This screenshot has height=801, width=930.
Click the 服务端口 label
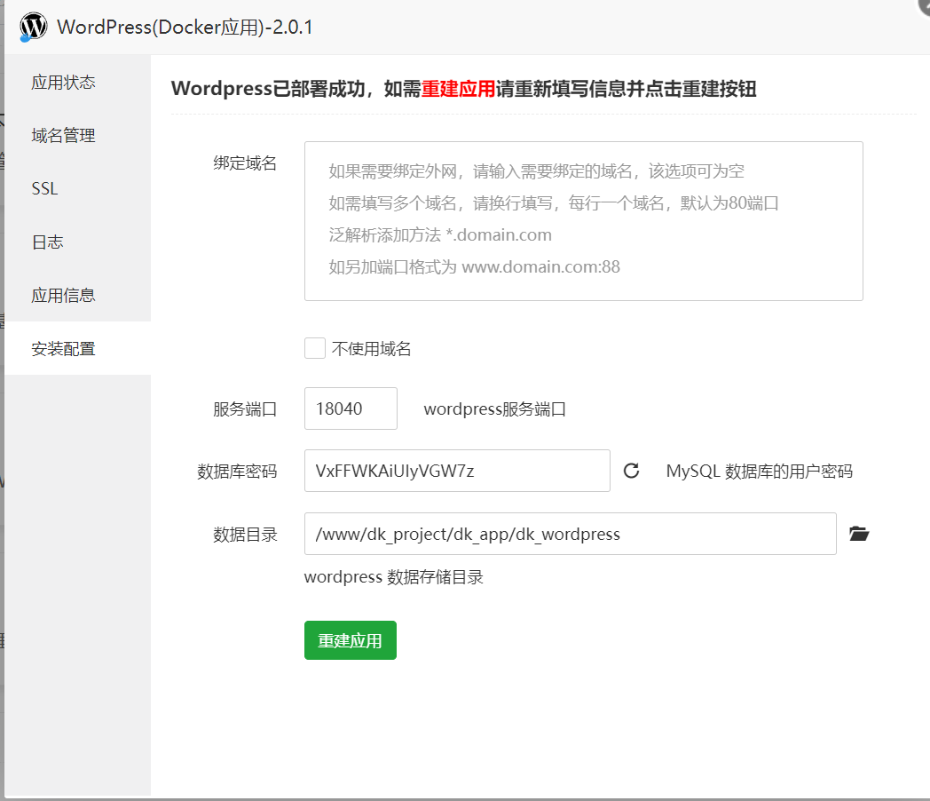pos(245,409)
